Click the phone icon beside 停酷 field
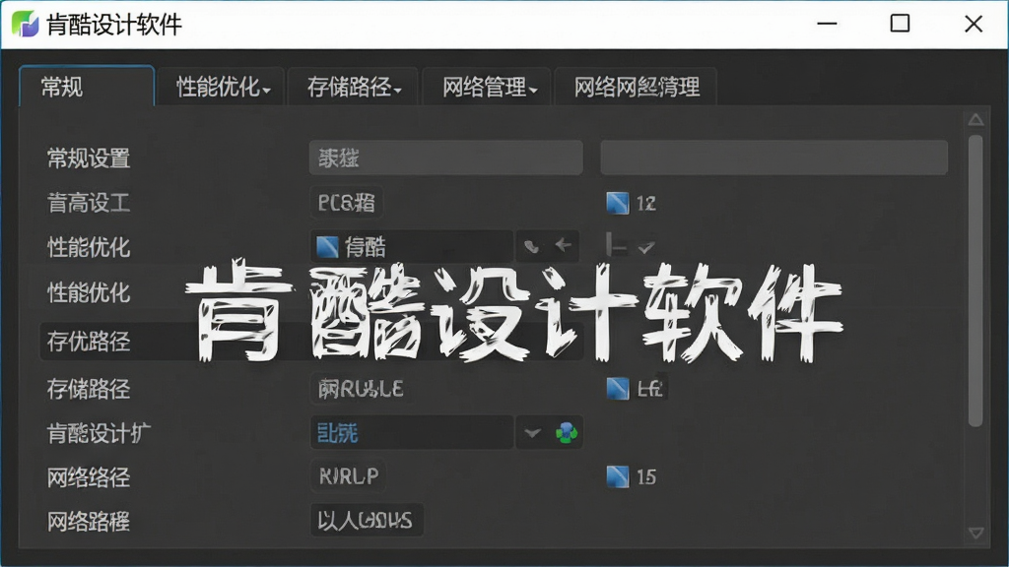The image size is (1009, 567). click(531, 246)
